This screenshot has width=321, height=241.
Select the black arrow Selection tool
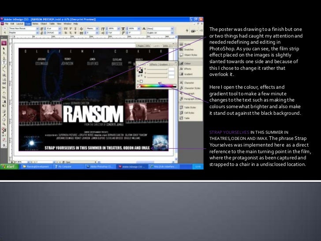click(4, 49)
